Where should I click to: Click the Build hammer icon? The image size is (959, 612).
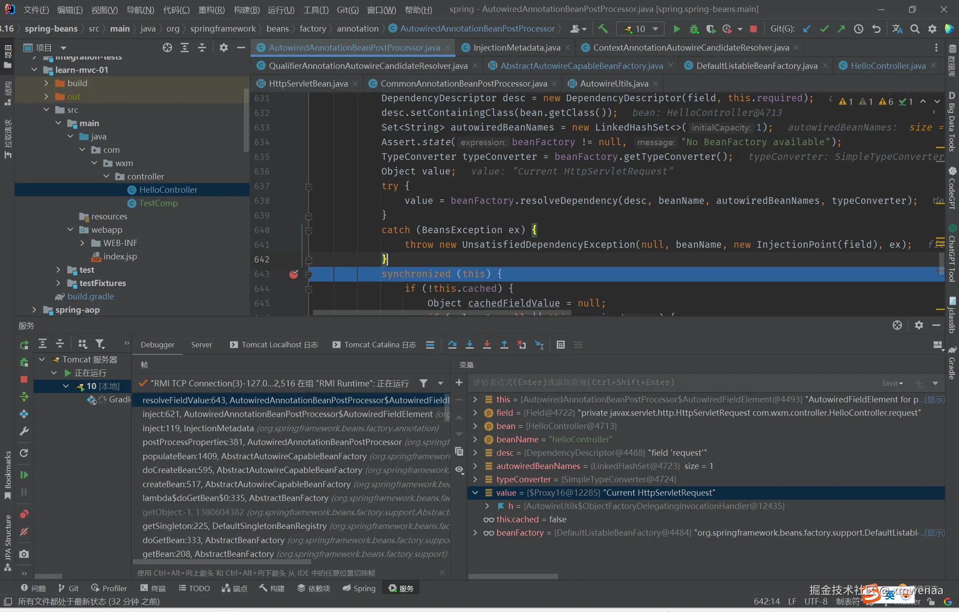[603, 29]
